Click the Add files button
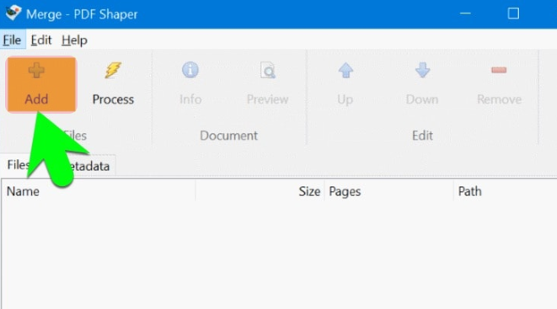 click(41, 84)
